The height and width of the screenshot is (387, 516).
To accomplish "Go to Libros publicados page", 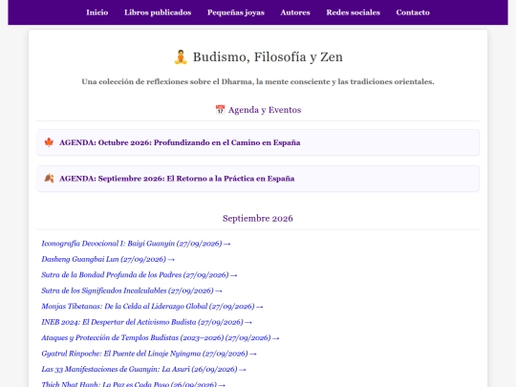I will click(x=158, y=12).
